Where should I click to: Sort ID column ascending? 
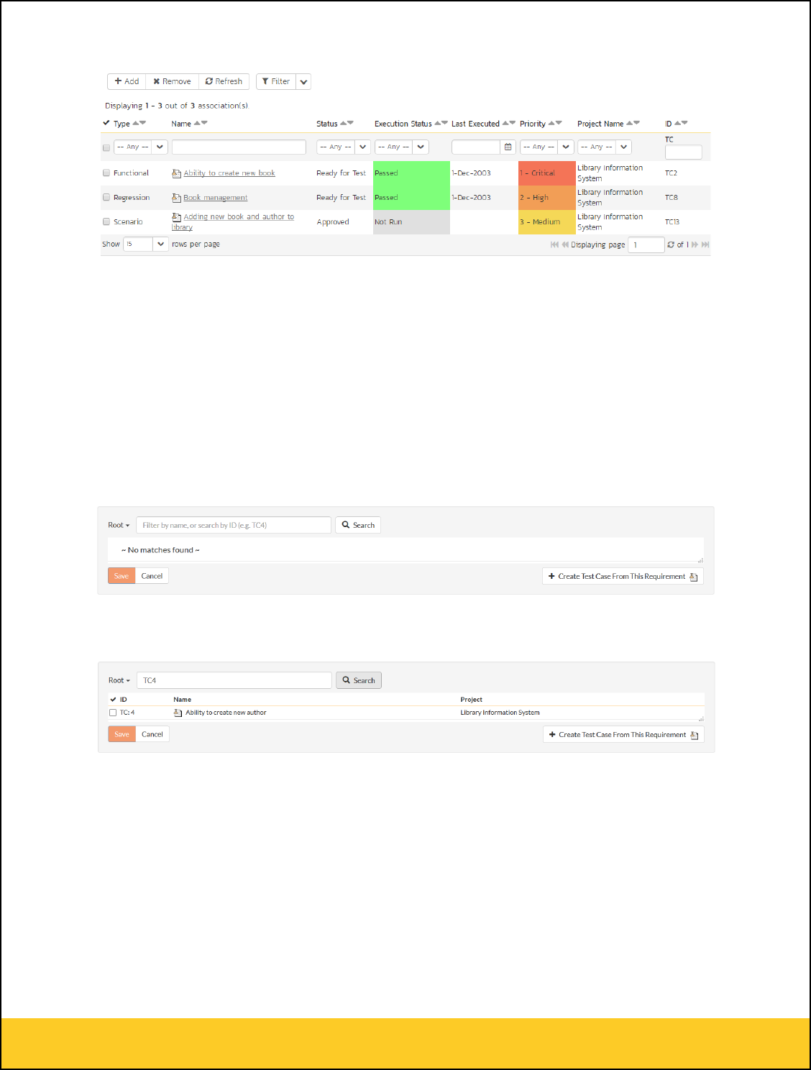point(677,123)
